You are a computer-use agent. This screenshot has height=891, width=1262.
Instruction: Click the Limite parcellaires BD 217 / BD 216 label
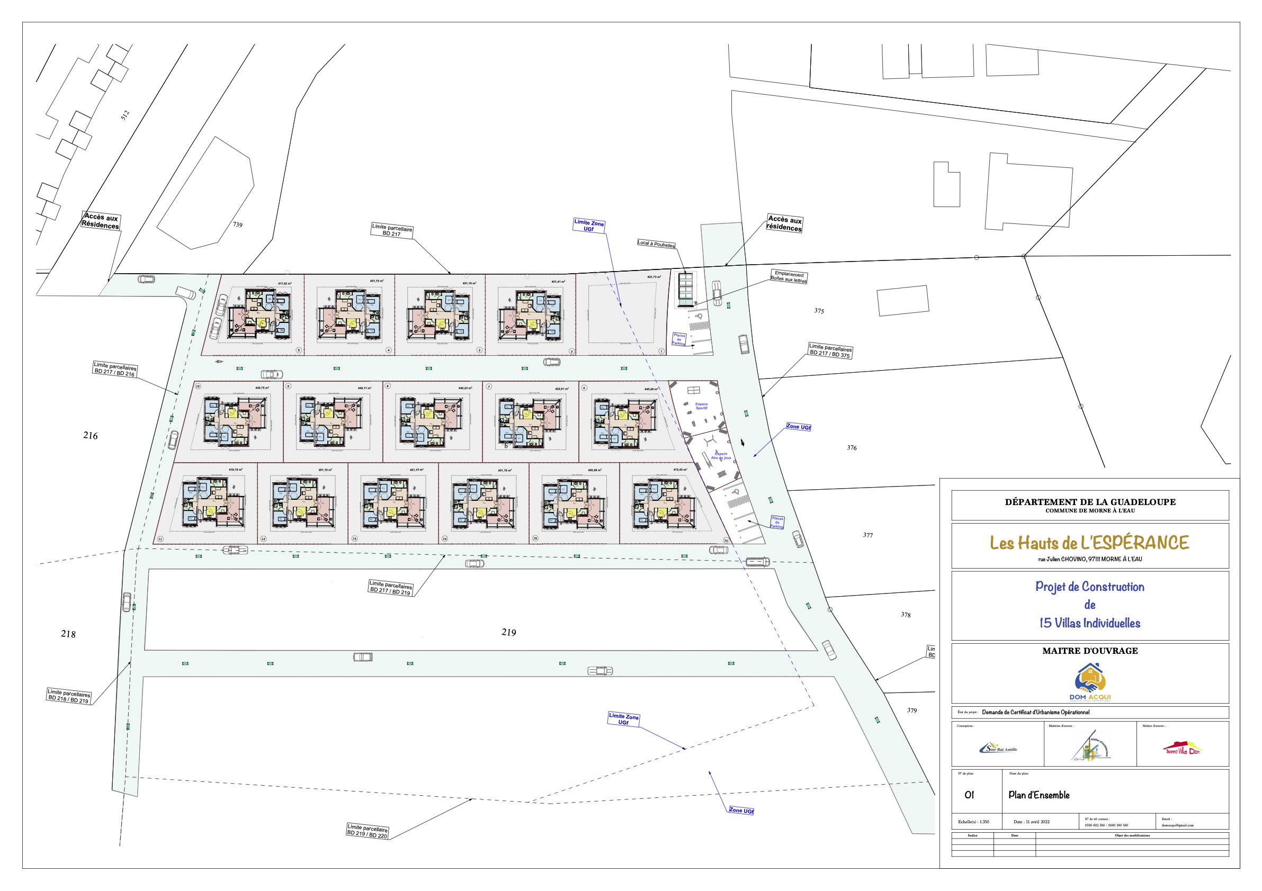coord(115,369)
